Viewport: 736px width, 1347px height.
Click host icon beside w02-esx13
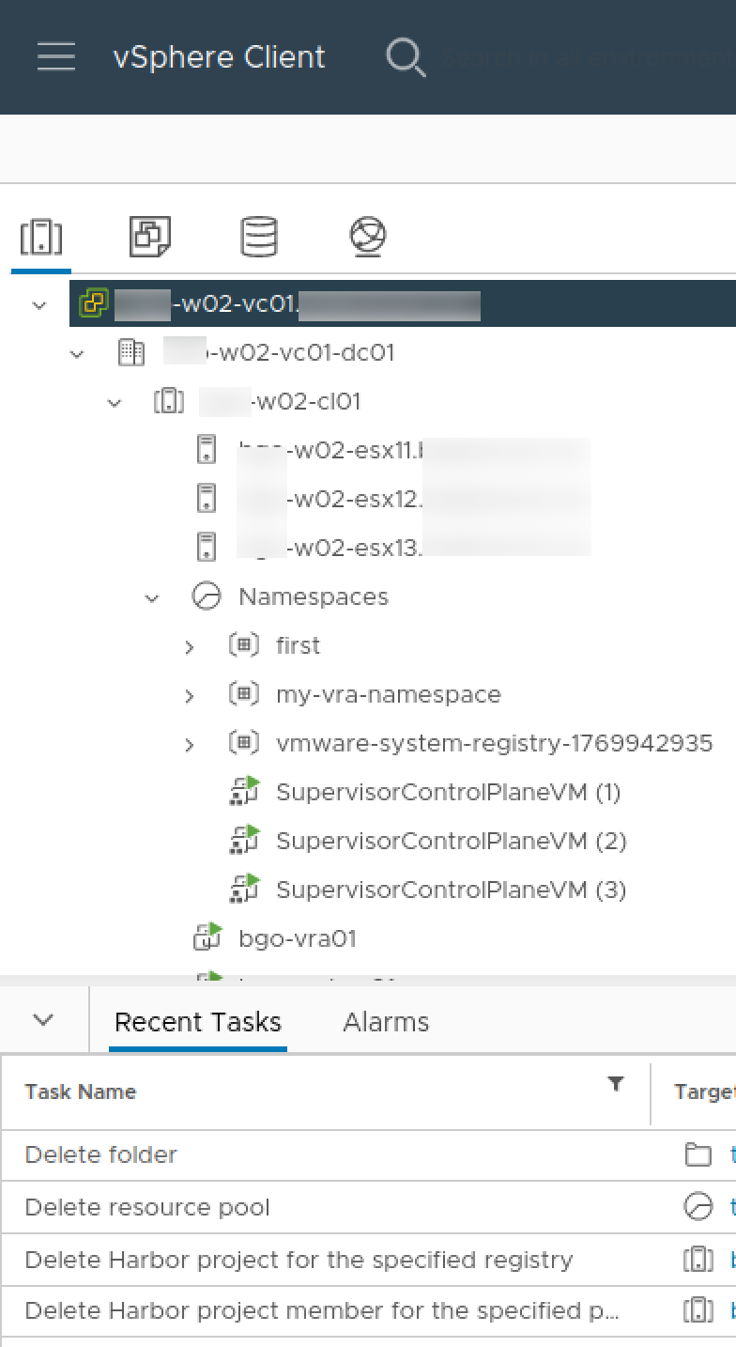207,547
